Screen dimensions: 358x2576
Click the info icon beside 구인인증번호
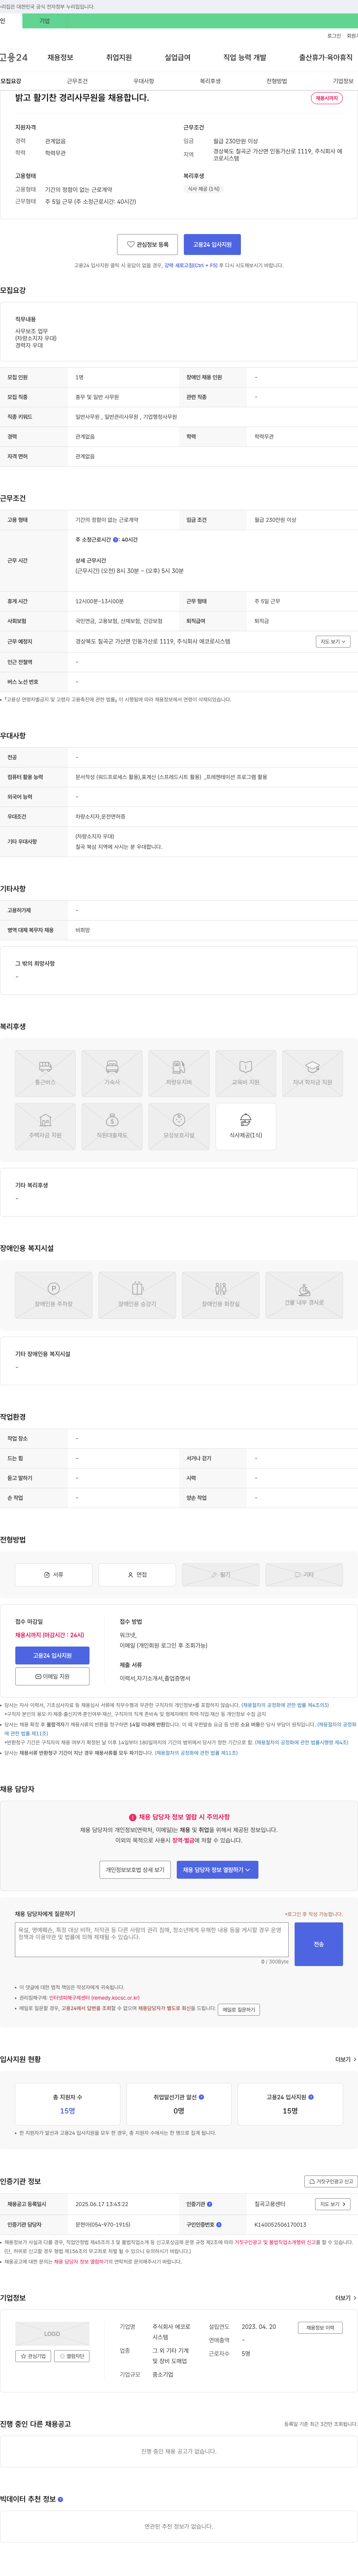[219, 2225]
